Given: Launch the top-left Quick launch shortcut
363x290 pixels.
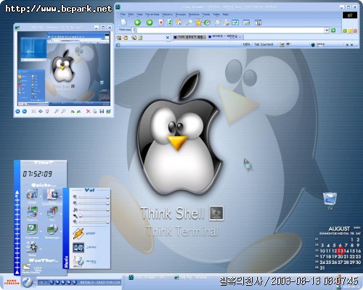Looking at the screenshot, I should [x=32, y=196].
